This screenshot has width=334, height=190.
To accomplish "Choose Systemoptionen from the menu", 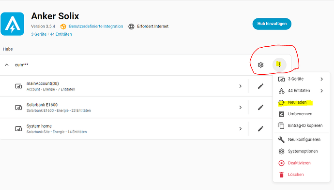I will coord(302,151).
